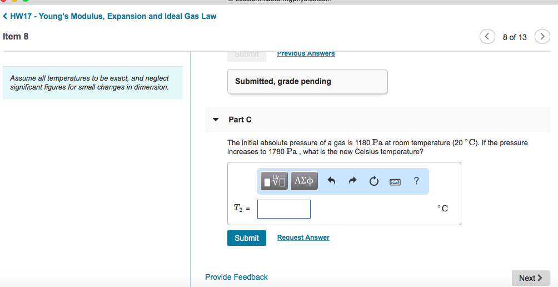Submit the Part C answer

(x=246, y=238)
